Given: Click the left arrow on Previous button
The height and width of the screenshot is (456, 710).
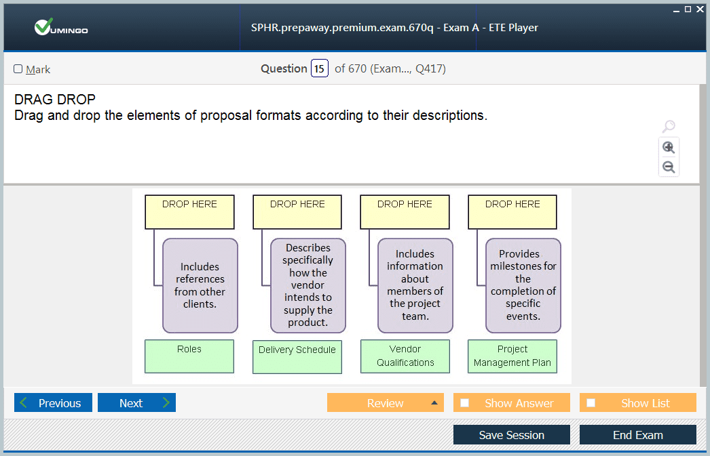Looking at the screenshot, I should tap(24, 403).
